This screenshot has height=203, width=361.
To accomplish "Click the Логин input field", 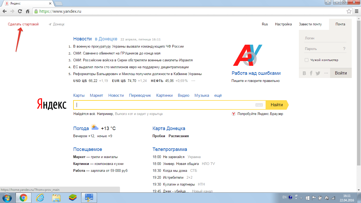I will pos(325,38).
